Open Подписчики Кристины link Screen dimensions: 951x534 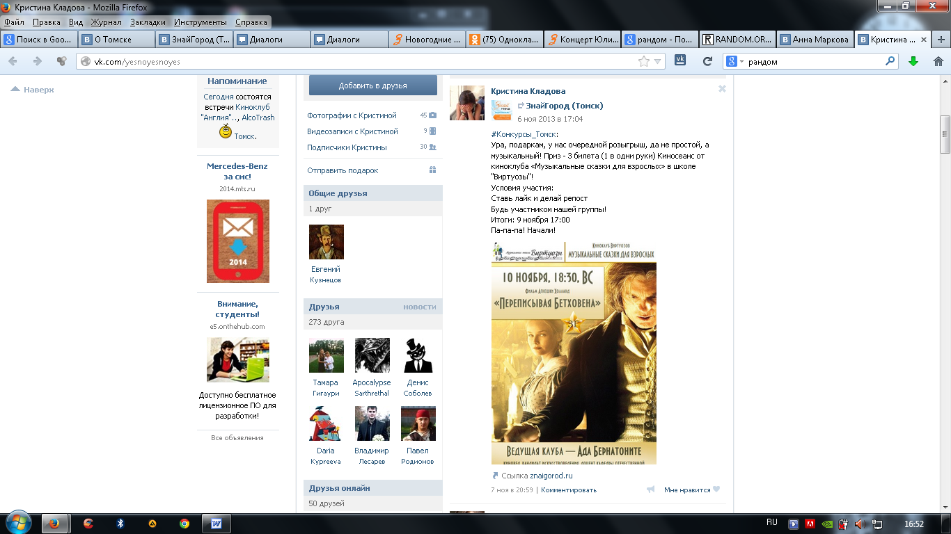click(347, 147)
